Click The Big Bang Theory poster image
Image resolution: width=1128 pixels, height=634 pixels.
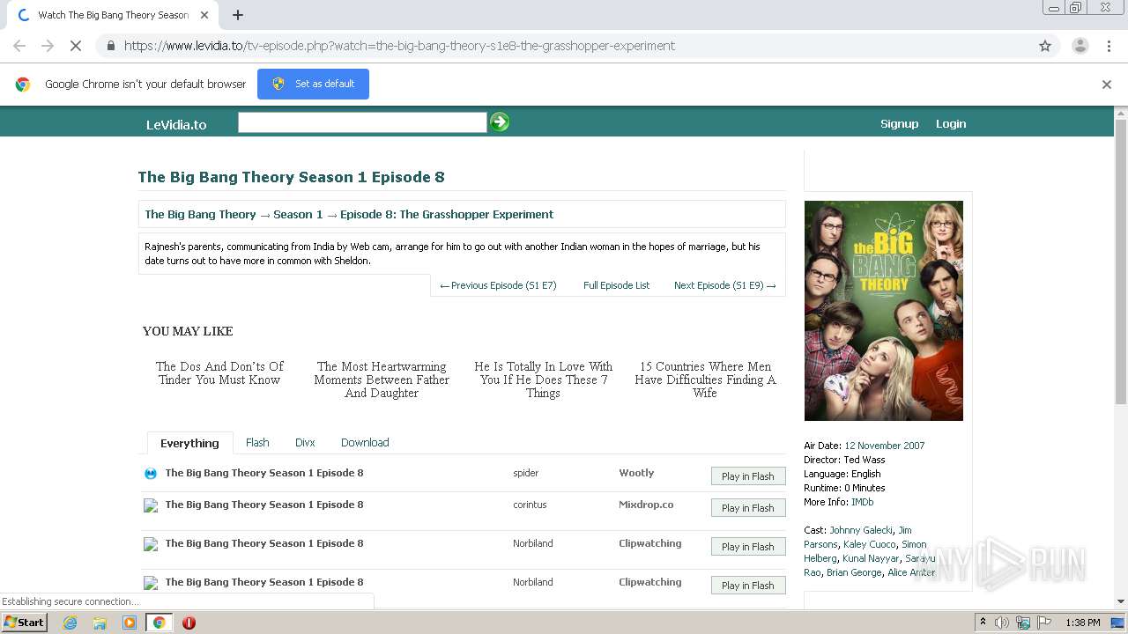click(x=883, y=311)
